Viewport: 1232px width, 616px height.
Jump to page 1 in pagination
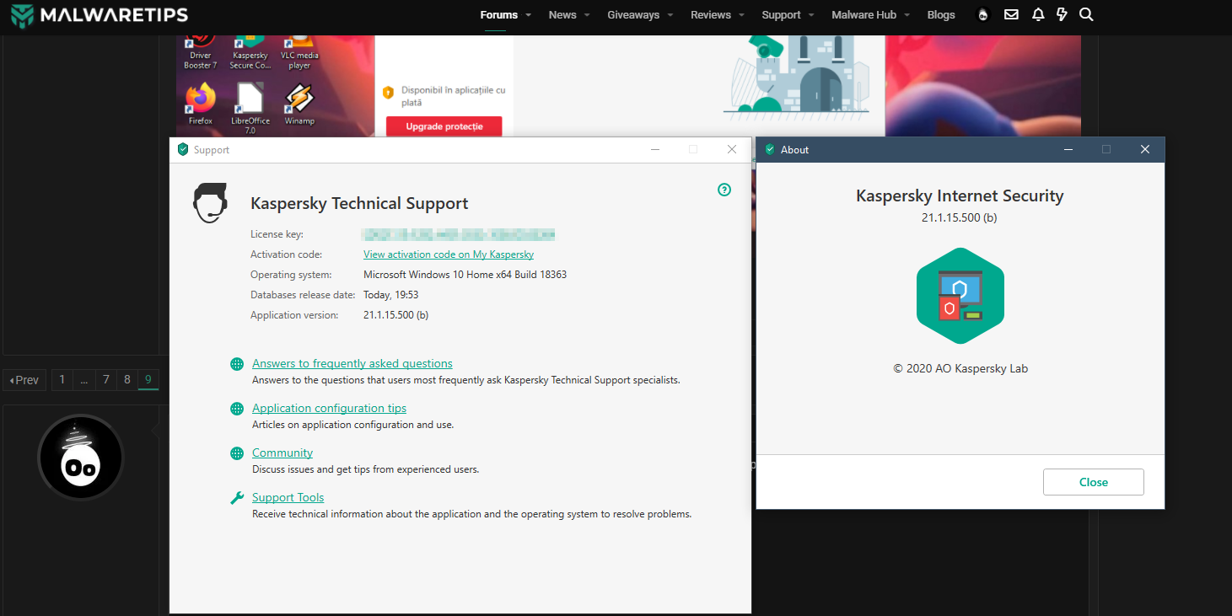pyautogui.click(x=62, y=380)
